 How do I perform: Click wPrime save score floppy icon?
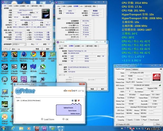76,101
